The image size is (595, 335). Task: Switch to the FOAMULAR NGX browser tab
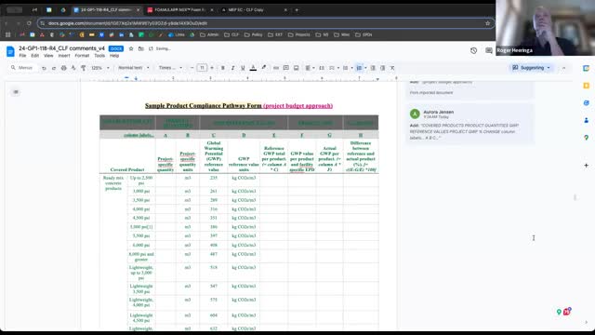click(x=179, y=10)
